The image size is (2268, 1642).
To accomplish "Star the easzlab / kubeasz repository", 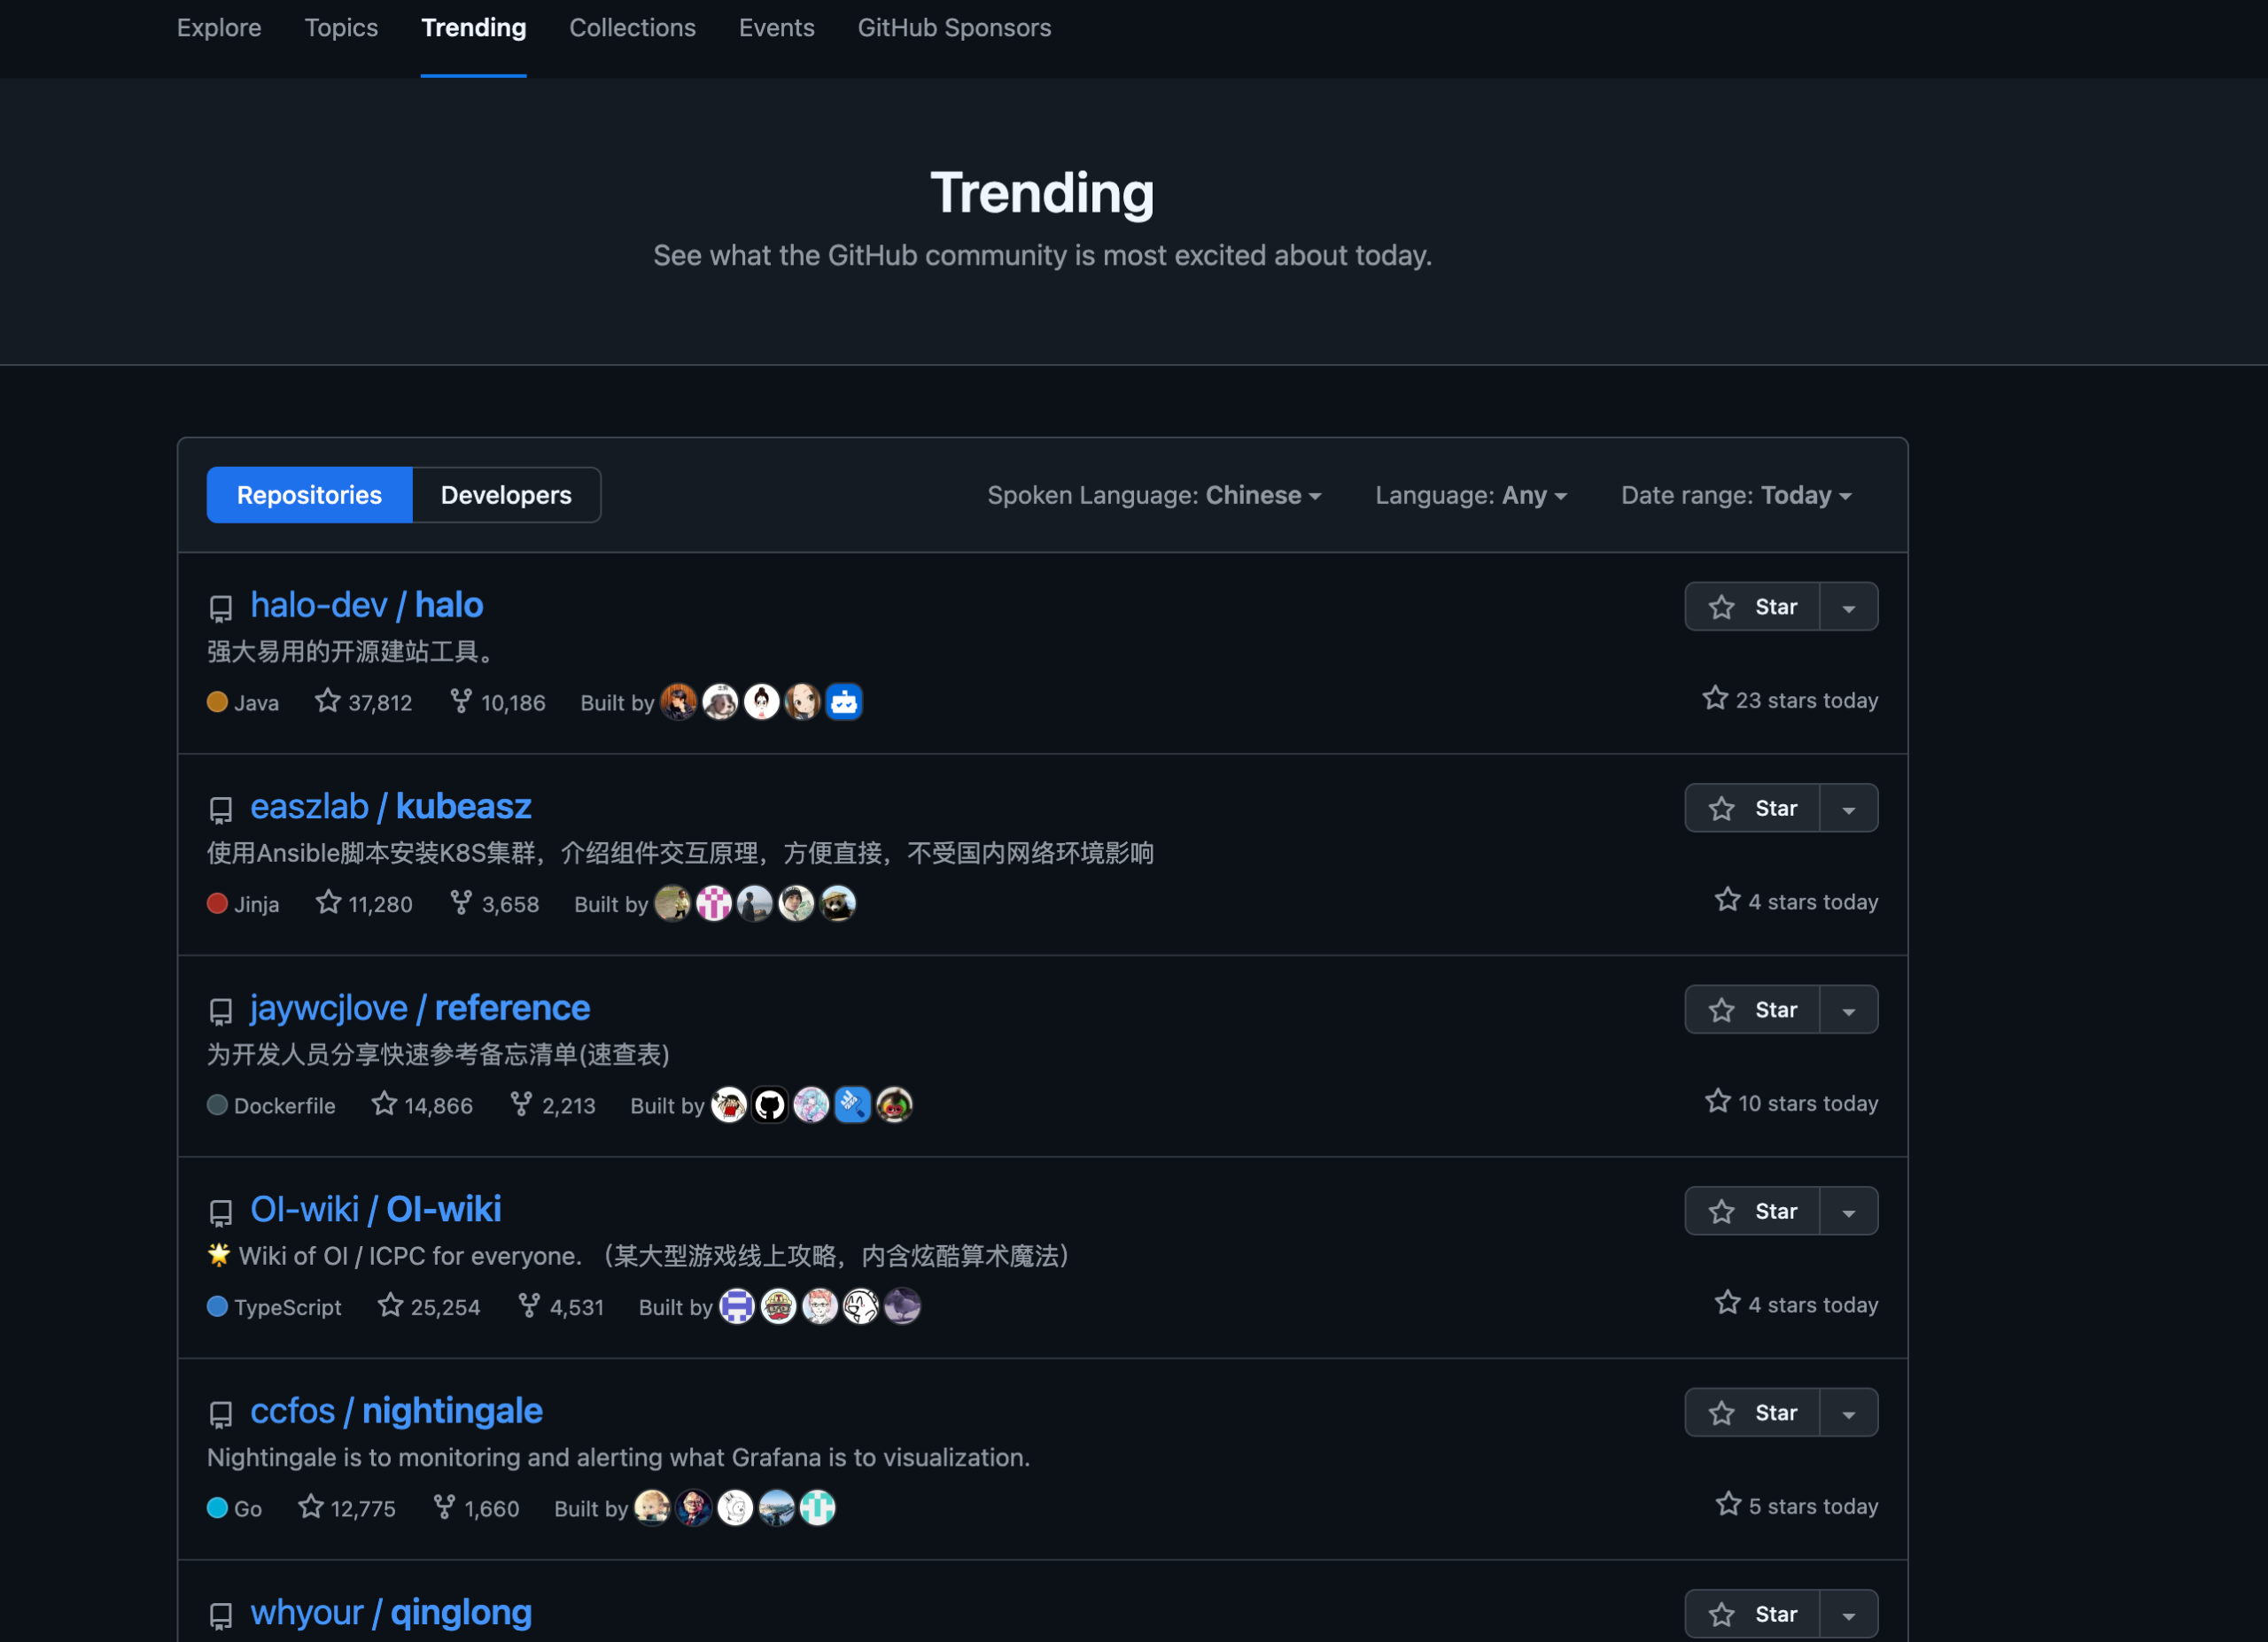I will [x=1752, y=809].
